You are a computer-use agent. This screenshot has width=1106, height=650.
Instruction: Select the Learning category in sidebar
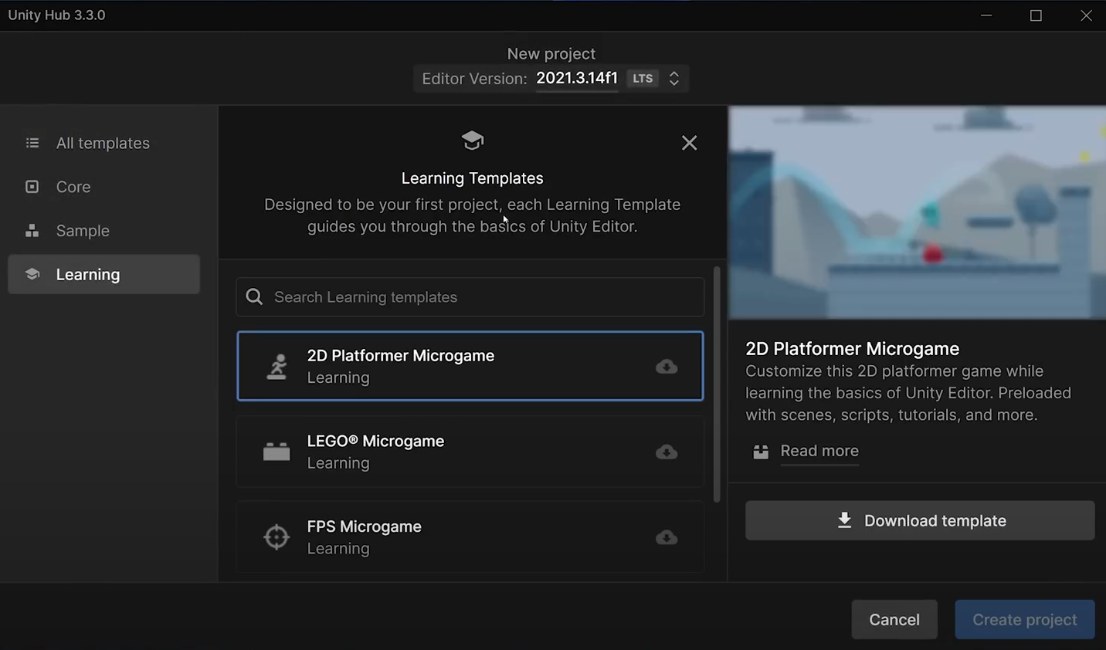click(103, 274)
